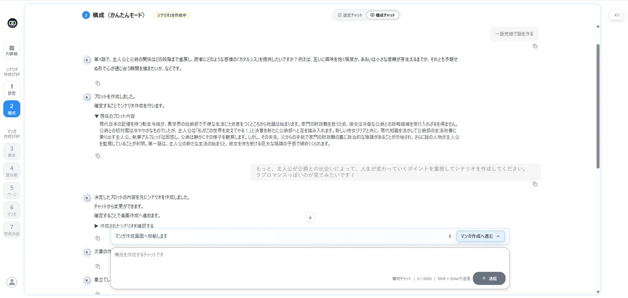The height and width of the screenshot is (298, 628).
Task: Click the 一話完結で話を作る message bubble
Action: (514, 34)
